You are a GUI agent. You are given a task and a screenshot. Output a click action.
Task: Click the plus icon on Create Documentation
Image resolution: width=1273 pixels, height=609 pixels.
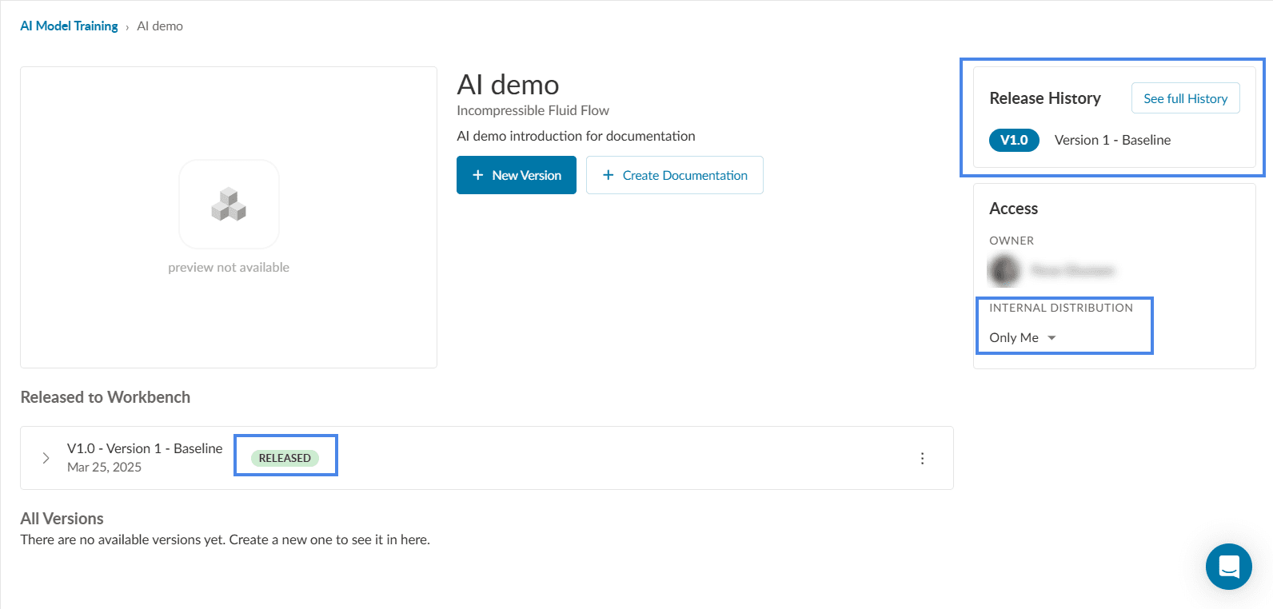tap(608, 175)
